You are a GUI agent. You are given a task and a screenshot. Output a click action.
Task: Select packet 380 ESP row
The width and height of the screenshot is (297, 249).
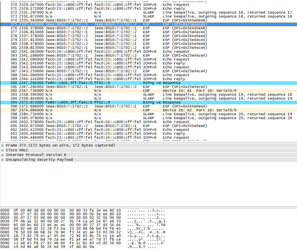coord(148,44)
